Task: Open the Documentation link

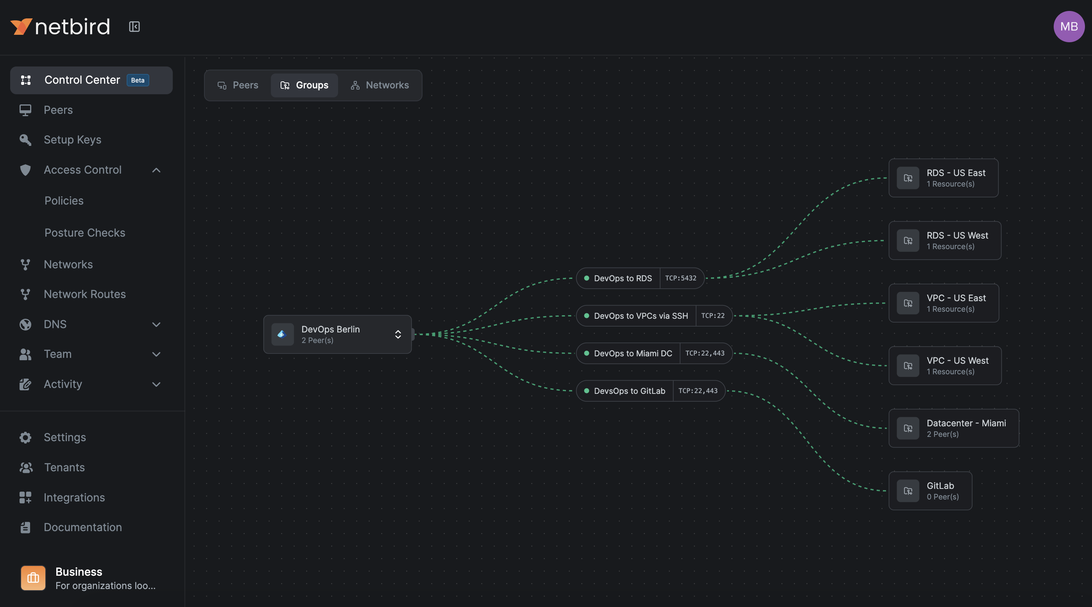Action: [83, 527]
